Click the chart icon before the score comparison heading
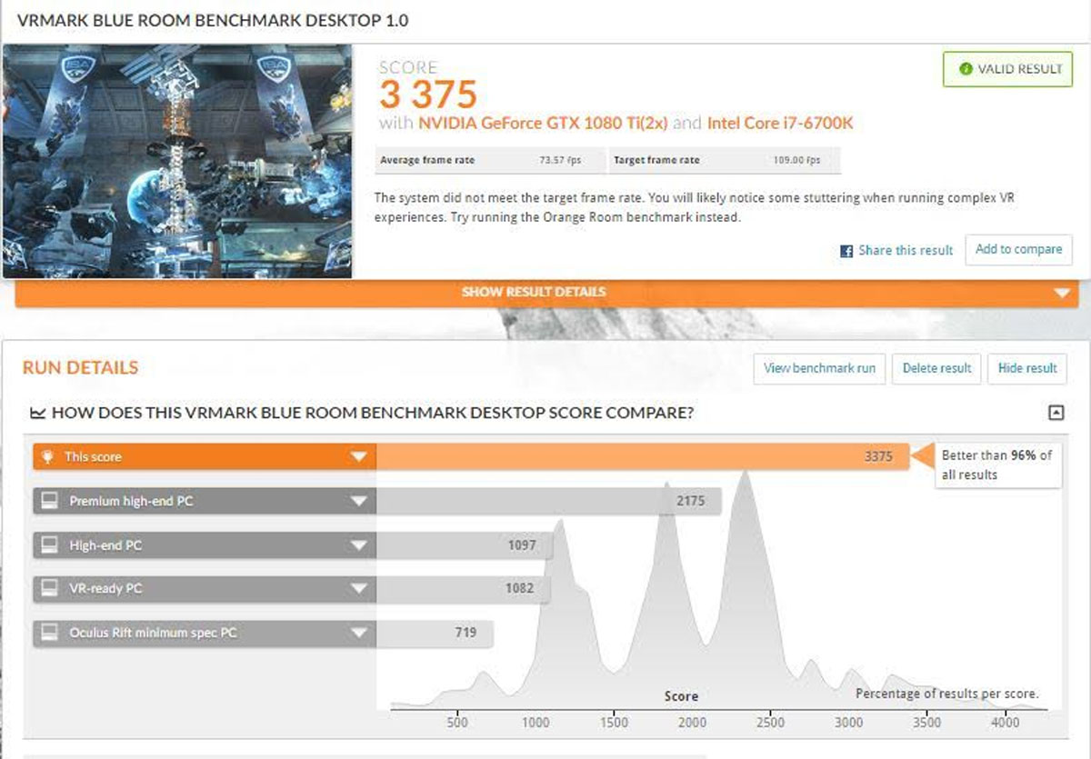This screenshot has width=1091, height=759. (x=37, y=414)
